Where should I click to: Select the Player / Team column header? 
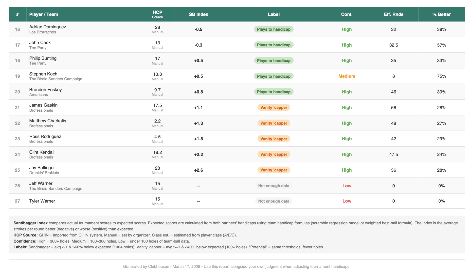click(x=43, y=14)
